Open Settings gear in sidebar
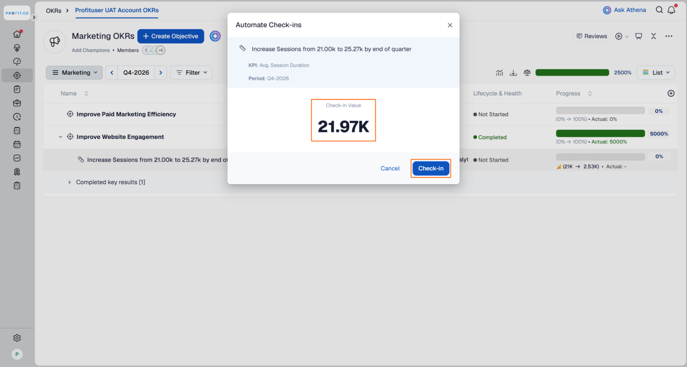 17,338
